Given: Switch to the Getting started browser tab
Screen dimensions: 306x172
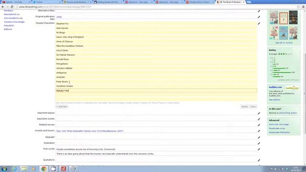Looking at the screenshot, I should click(x=108, y=2).
